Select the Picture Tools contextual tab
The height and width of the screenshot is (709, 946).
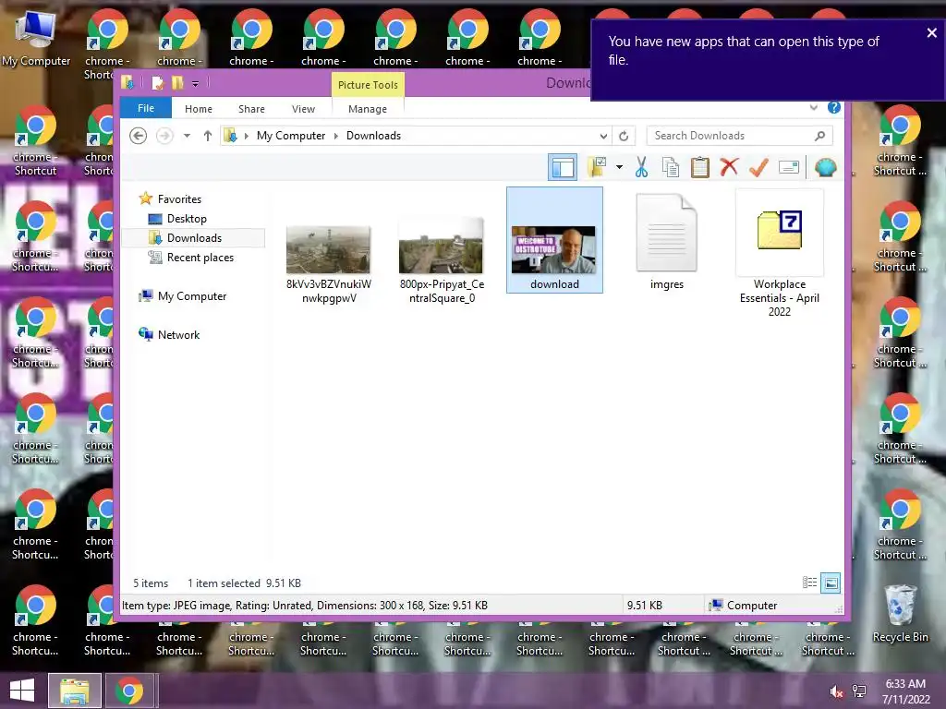coord(368,85)
